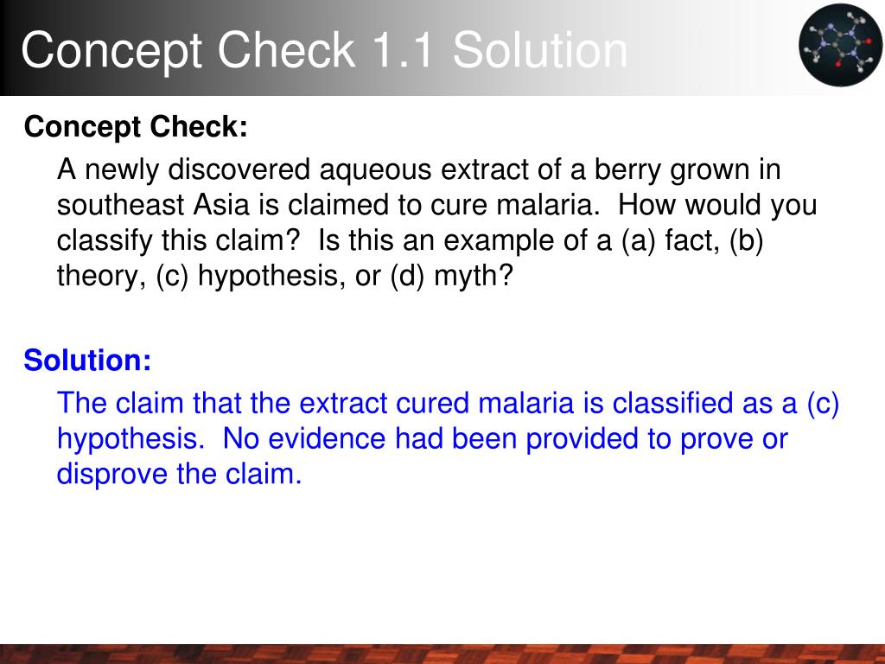Click the word berry in the question
The height and width of the screenshot is (664, 885).
(627, 170)
